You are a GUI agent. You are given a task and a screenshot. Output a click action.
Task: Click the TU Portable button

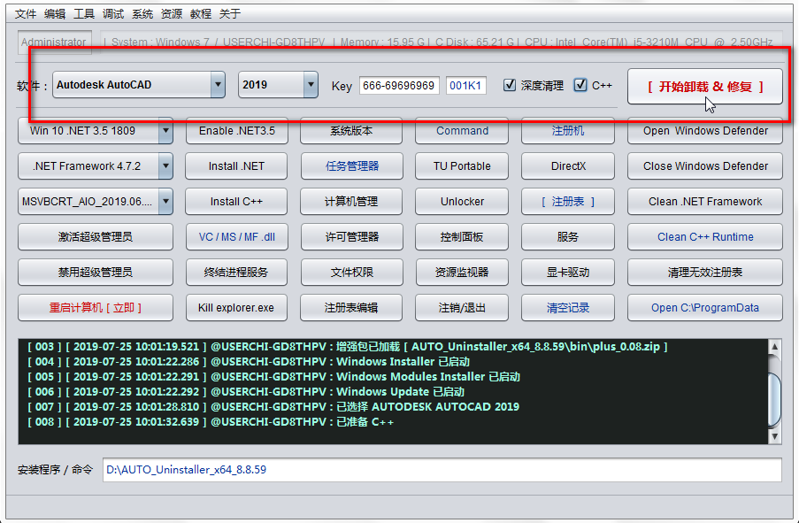(462, 166)
